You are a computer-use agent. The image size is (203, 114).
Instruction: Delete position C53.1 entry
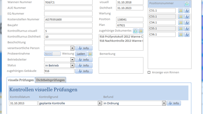coord(181,17)
